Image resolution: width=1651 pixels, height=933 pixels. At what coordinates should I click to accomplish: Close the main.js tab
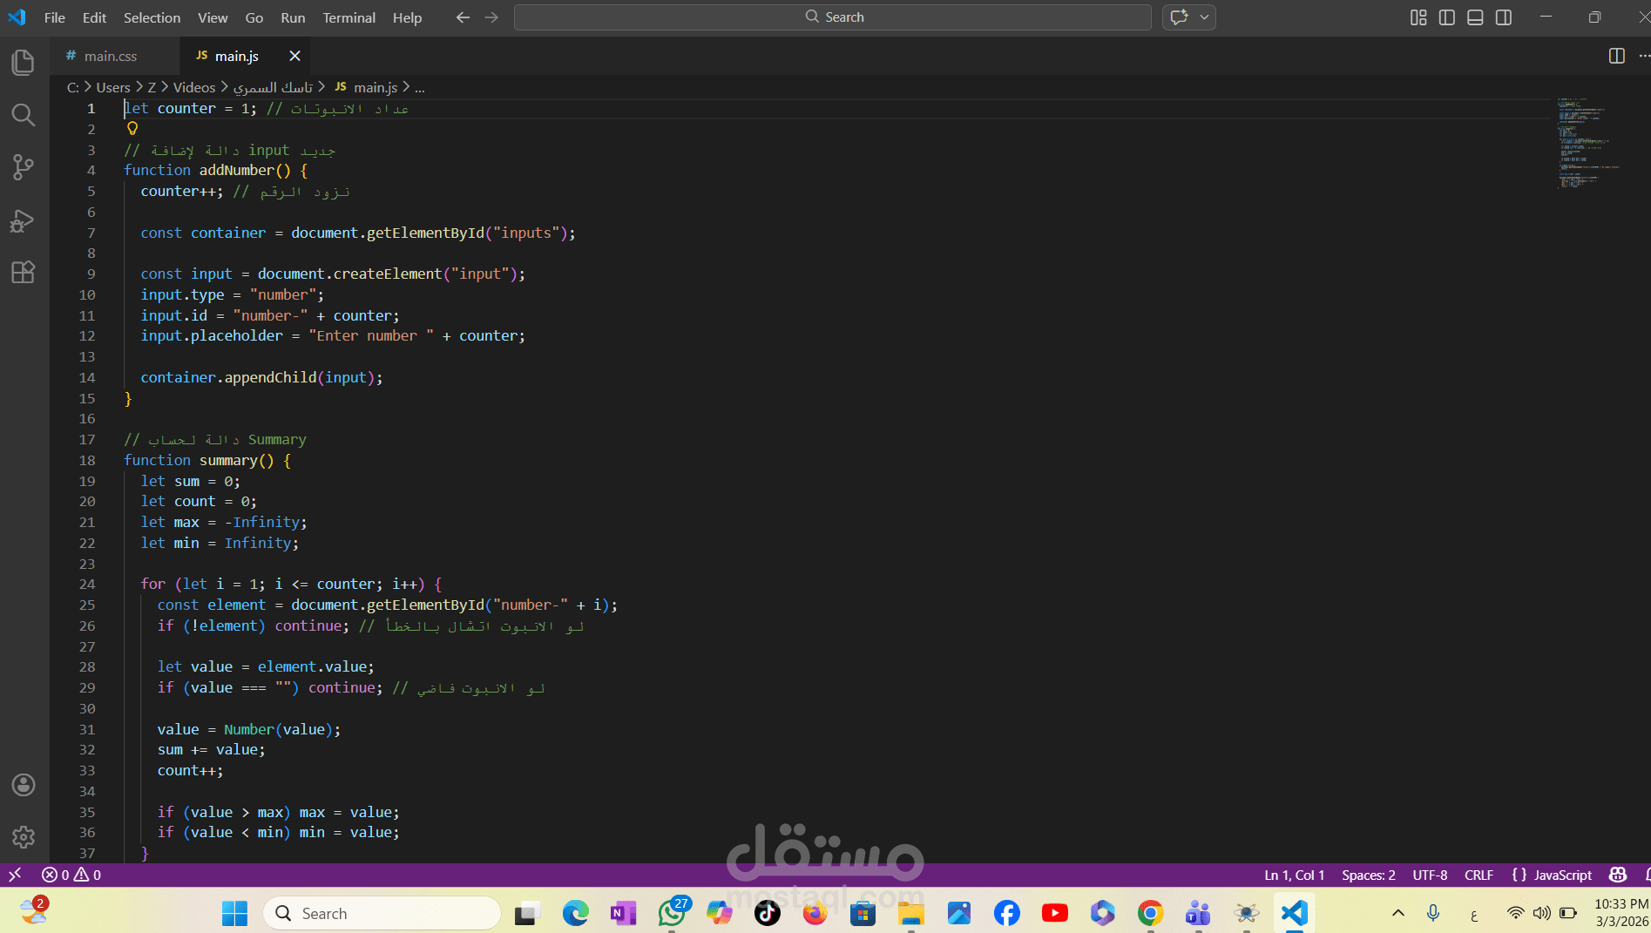coord(294,56)
